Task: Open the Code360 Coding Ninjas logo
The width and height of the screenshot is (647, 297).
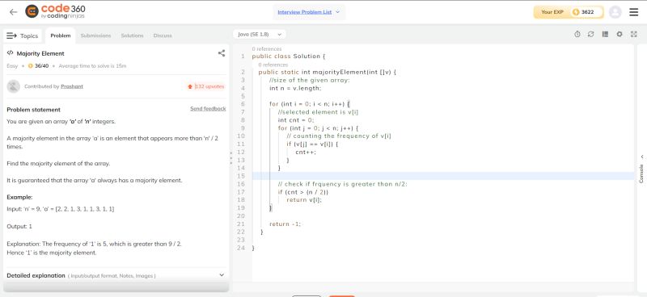Action: [55, 11]
